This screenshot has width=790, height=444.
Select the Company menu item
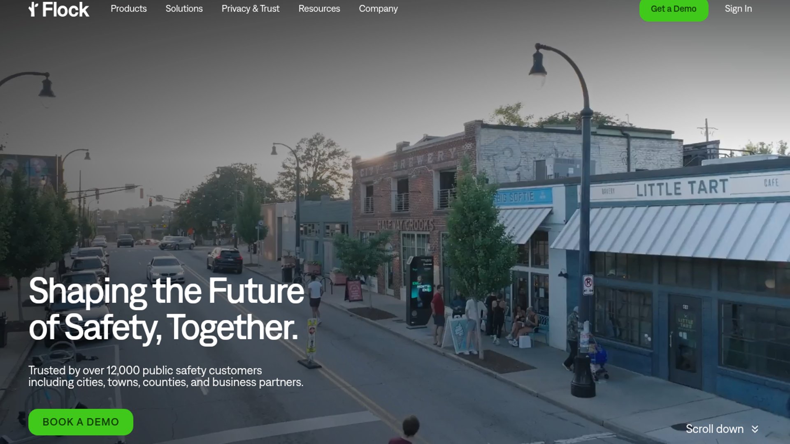378,9
